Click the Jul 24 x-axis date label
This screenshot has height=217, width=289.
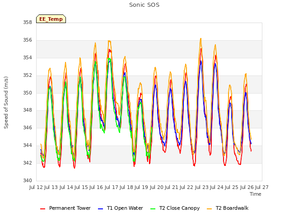point(217,187)
